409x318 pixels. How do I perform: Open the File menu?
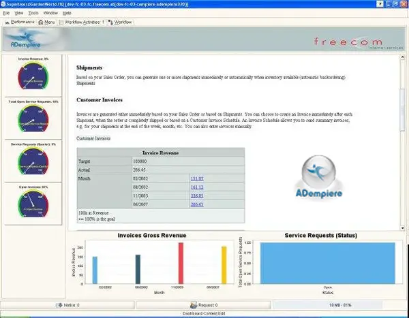point(6,13)
